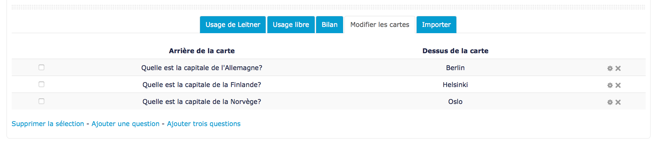This screenshot has height=143, width=655.
Task: Open settings gear for Helsinki card
Action: [610, 85]
